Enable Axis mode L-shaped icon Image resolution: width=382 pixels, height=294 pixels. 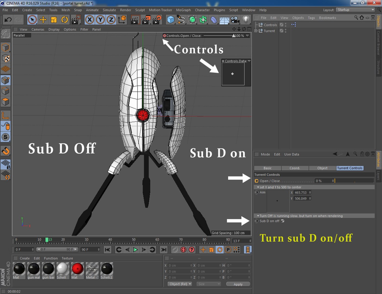5,115
